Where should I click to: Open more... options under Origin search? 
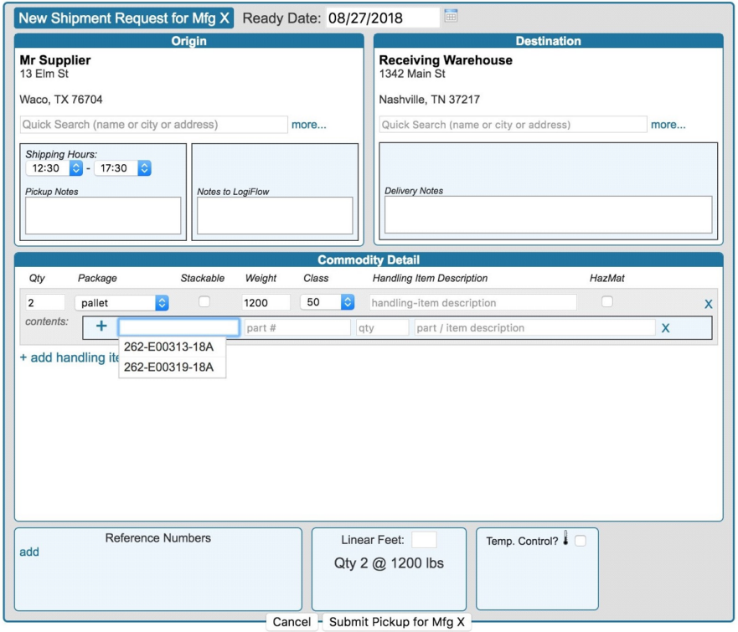point(308,124)
